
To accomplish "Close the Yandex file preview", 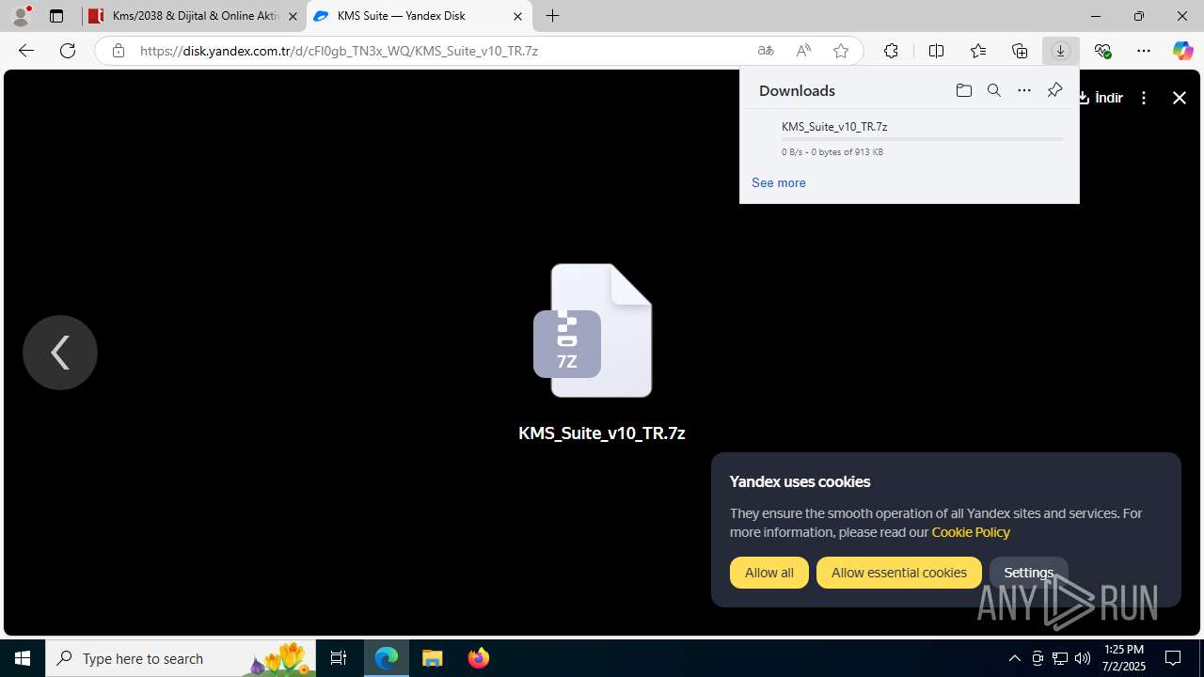I will (1180, 98).
